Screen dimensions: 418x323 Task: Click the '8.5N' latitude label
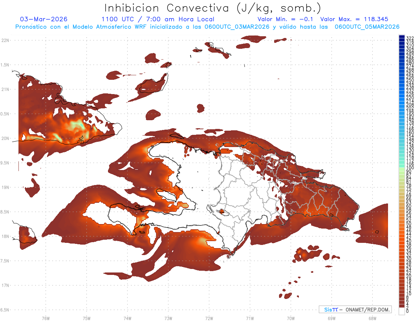pos(5,212)
